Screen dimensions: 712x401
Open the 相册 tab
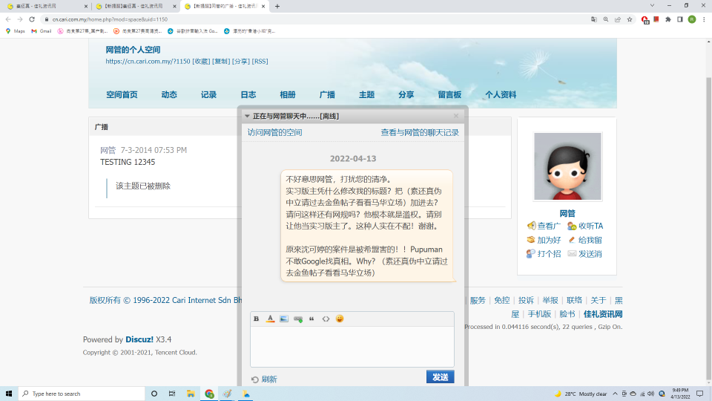pyautogui.click(x=288, y=94)
